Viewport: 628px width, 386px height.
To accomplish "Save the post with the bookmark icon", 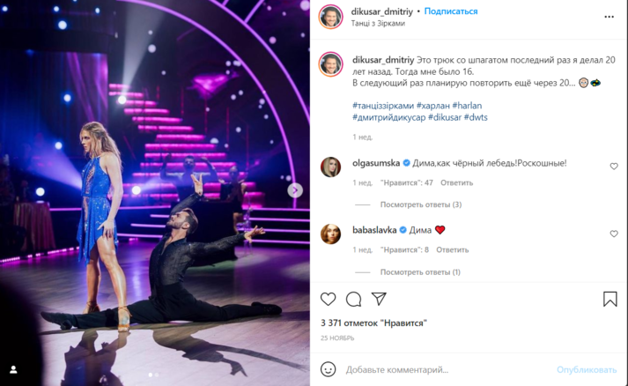I will coord(610,299).
